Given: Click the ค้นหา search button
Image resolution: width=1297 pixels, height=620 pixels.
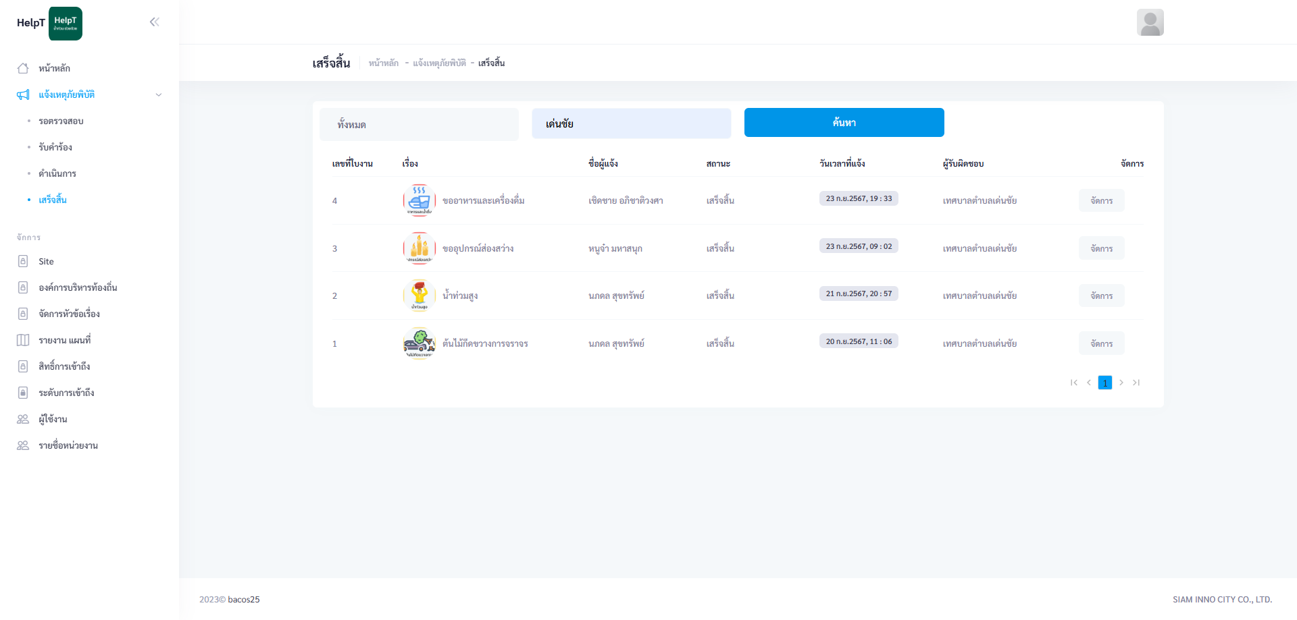Looking at the screenshot, I should point(844,122).
